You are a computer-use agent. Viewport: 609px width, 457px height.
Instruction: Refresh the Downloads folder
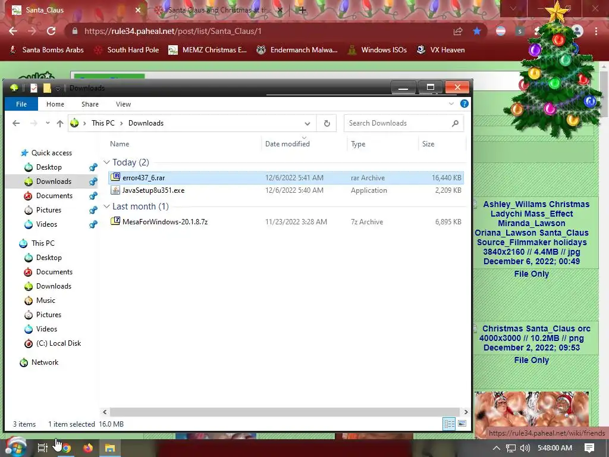point(327,123)
